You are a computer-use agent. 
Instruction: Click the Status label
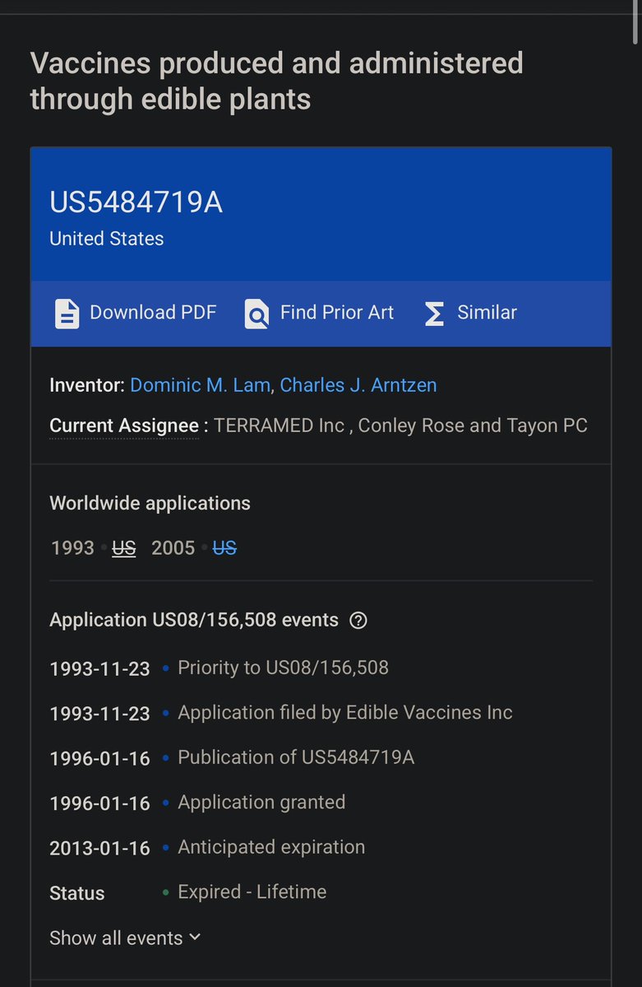tap(77, 893)
